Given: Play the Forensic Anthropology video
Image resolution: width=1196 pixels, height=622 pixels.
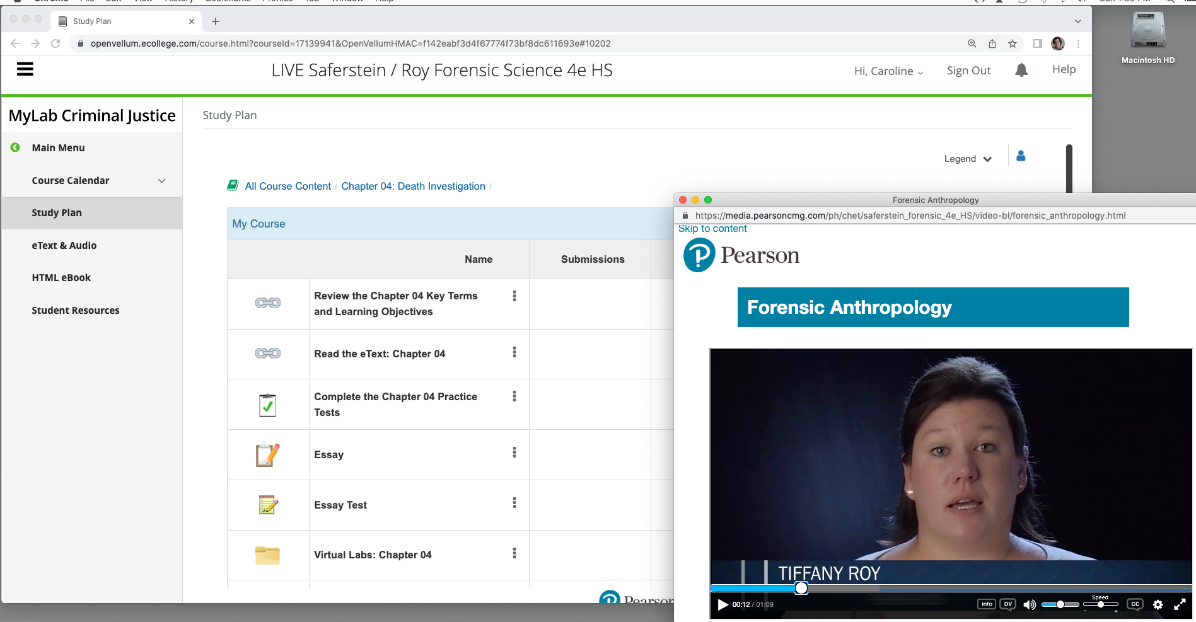Looking at the screenshot, I should pyautogui.click(x=723, y=605).
